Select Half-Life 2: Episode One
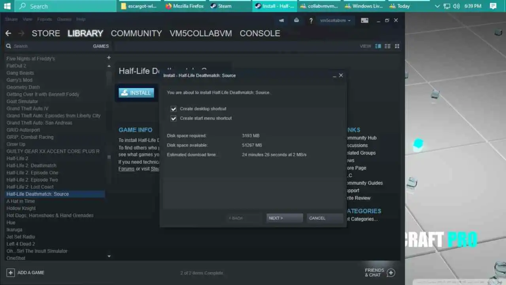Screen dimensions: 506x285 click(32, 173)
